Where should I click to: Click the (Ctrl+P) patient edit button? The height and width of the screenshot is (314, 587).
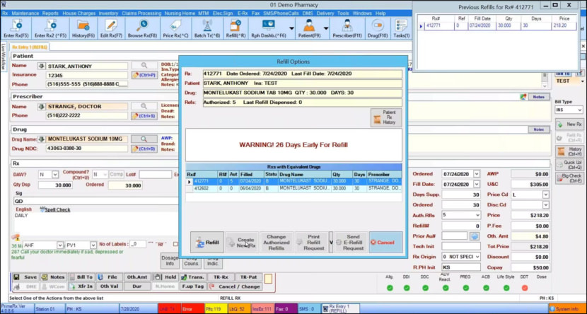tap(144, 75)
